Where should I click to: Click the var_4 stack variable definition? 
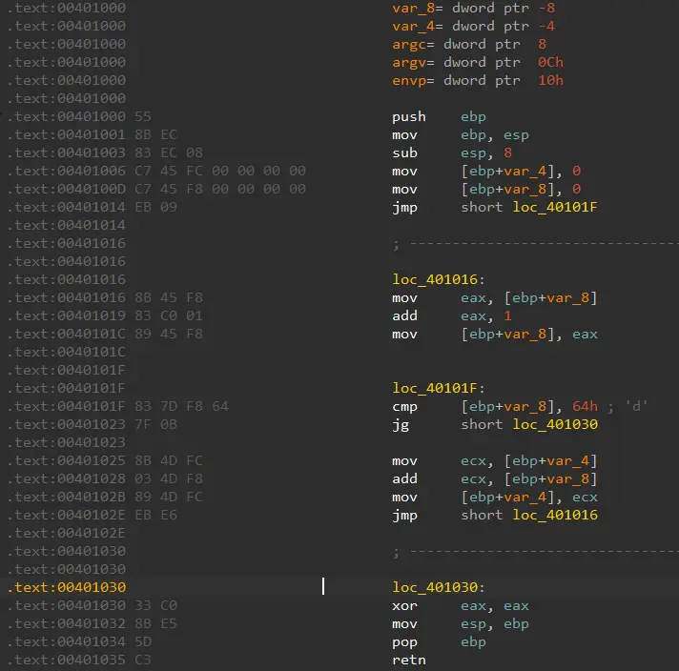point(473,27)
